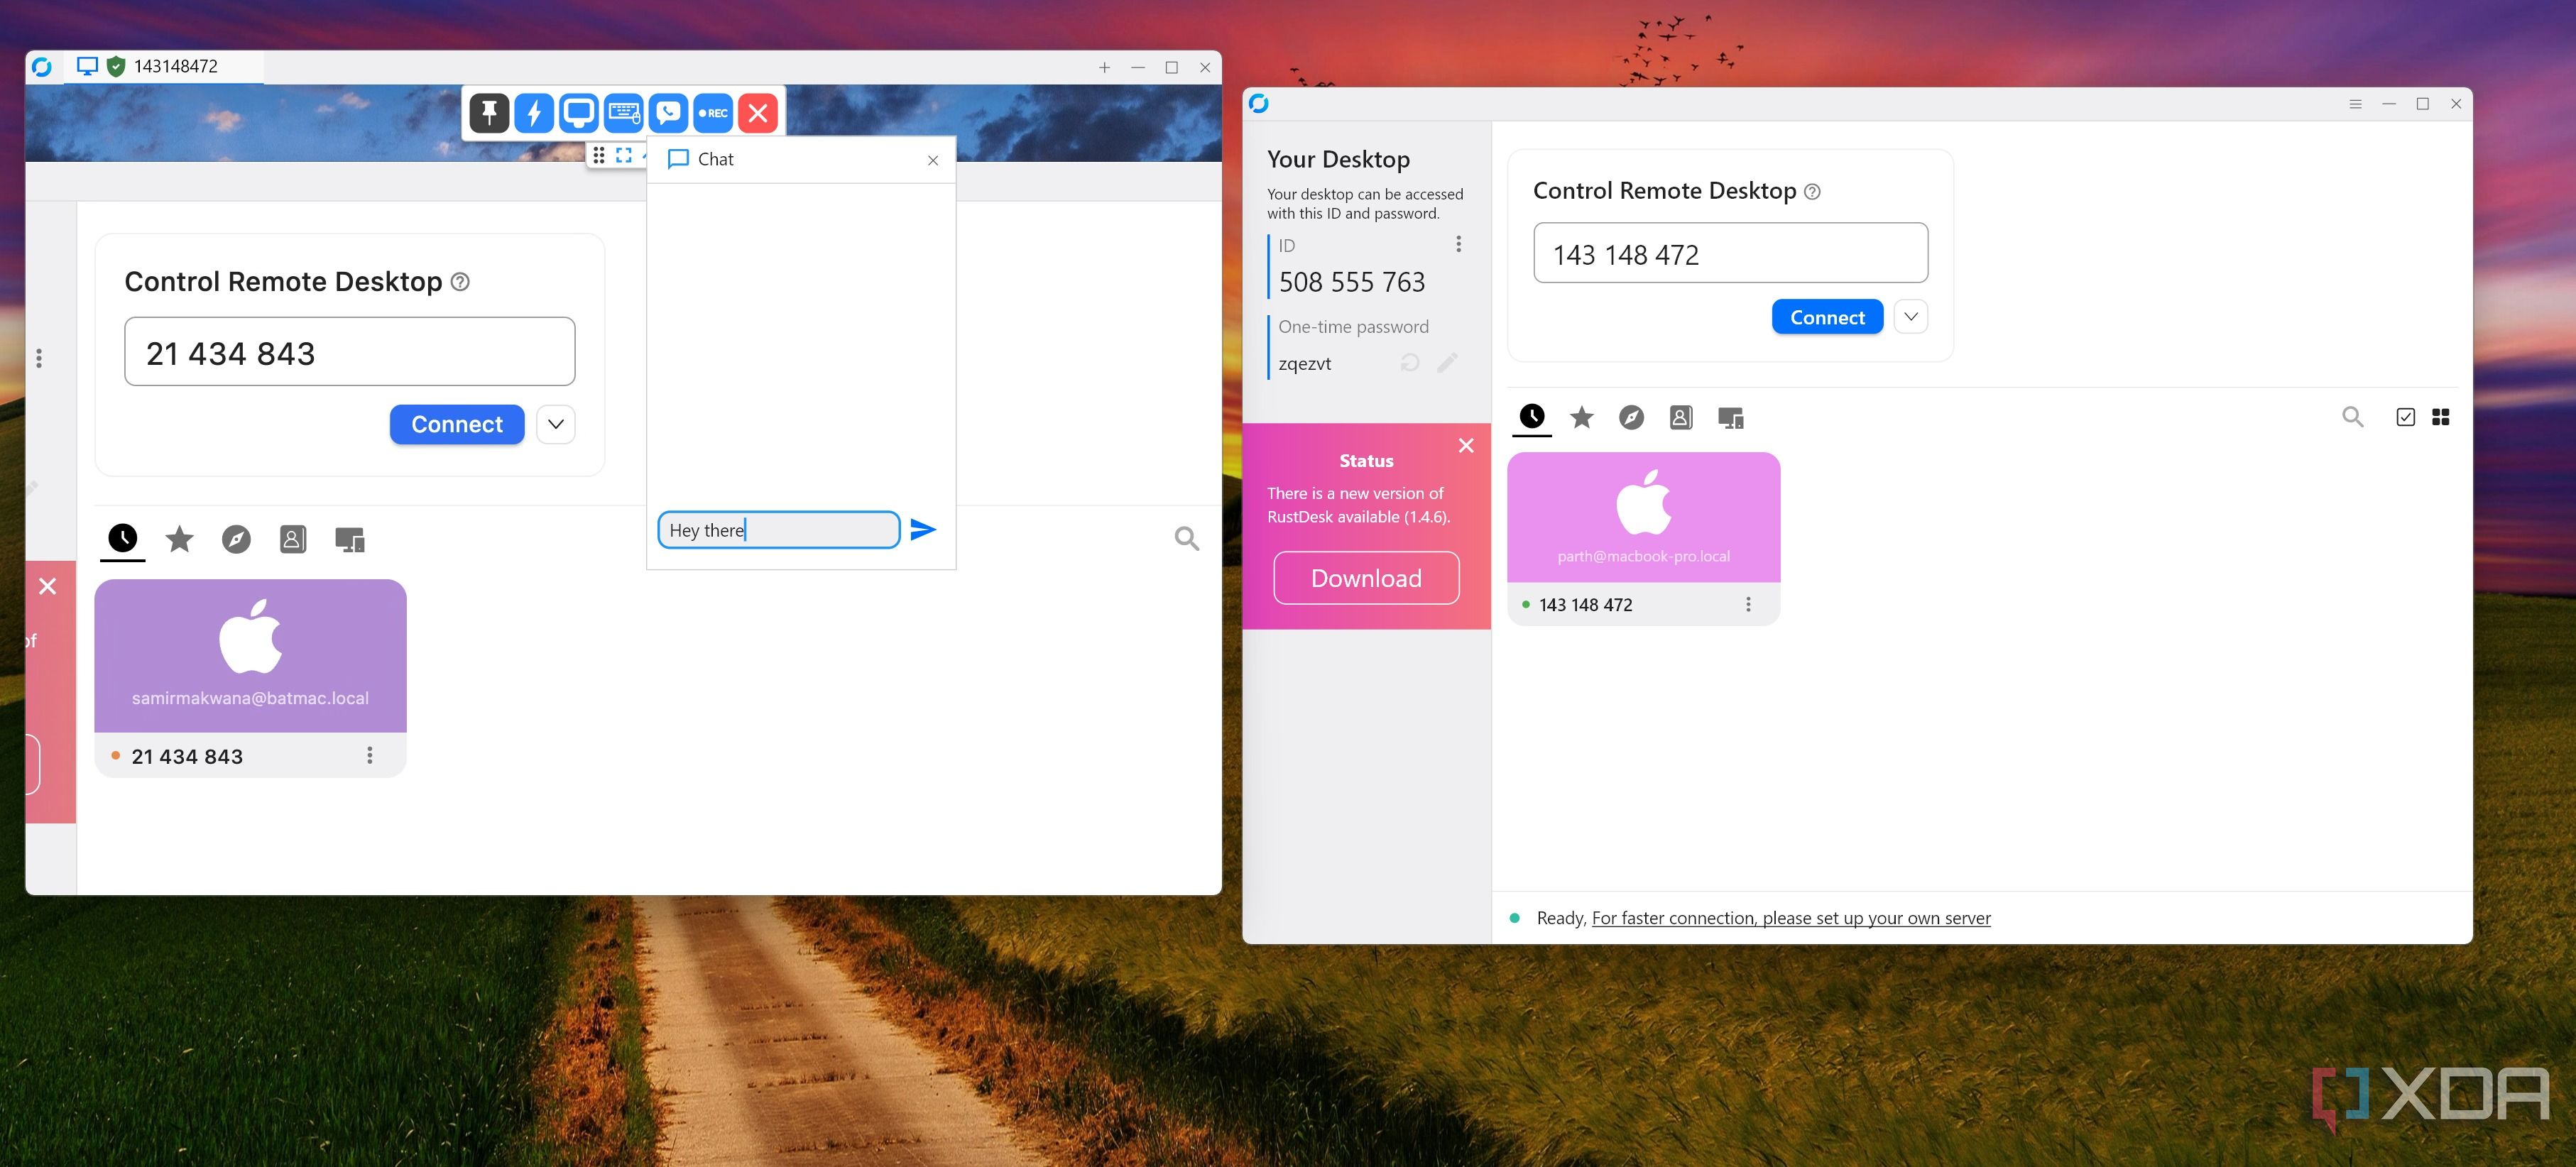Open the lightning actions menu in remote toolbar
The image size is (2576, 1167).
pos(534,113)
